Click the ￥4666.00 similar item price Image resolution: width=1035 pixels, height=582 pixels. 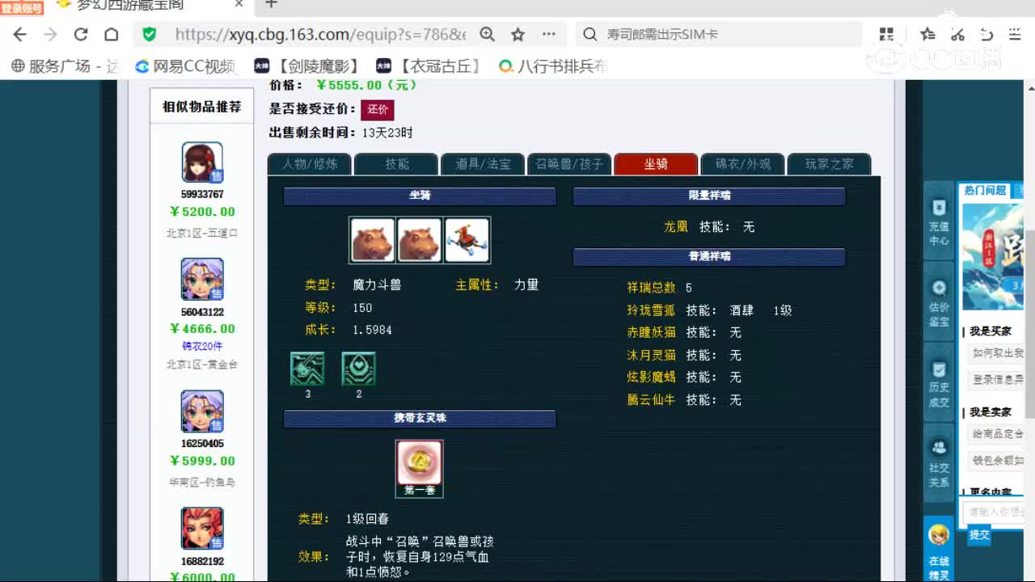(x=202, y=329)
